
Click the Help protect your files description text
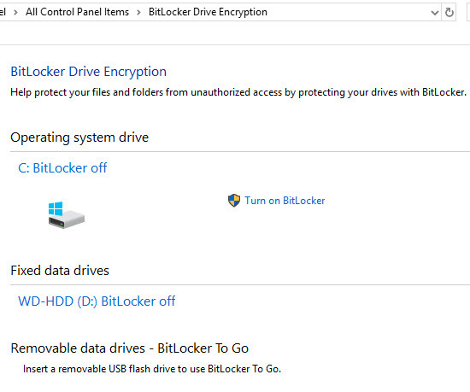click(238, 92)
